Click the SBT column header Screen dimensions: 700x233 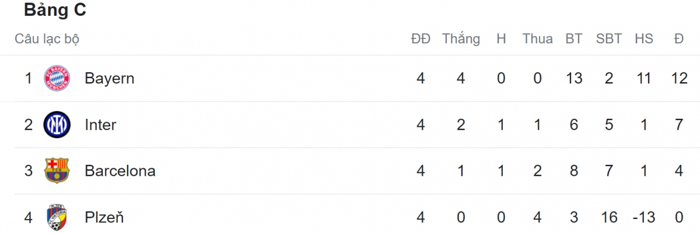[609, 39]
